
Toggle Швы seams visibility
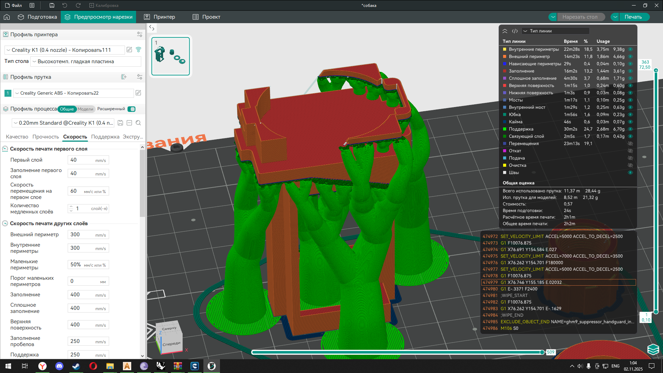[630, 173]
